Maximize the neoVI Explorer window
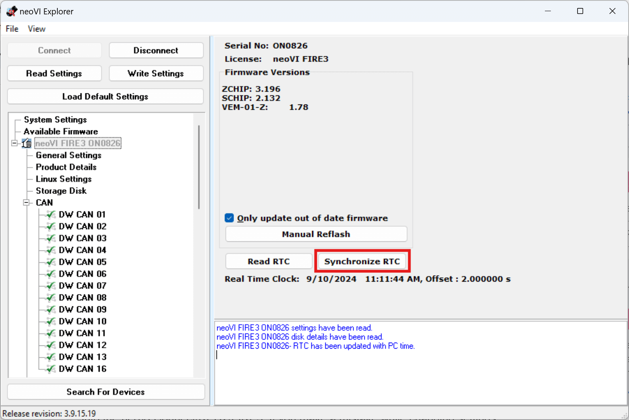The width and height of the screenshot is (629, 420). 580,11
